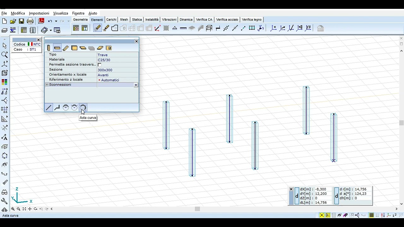Open the Modifica menu
The image size is (404, 227).
(18, 13)
